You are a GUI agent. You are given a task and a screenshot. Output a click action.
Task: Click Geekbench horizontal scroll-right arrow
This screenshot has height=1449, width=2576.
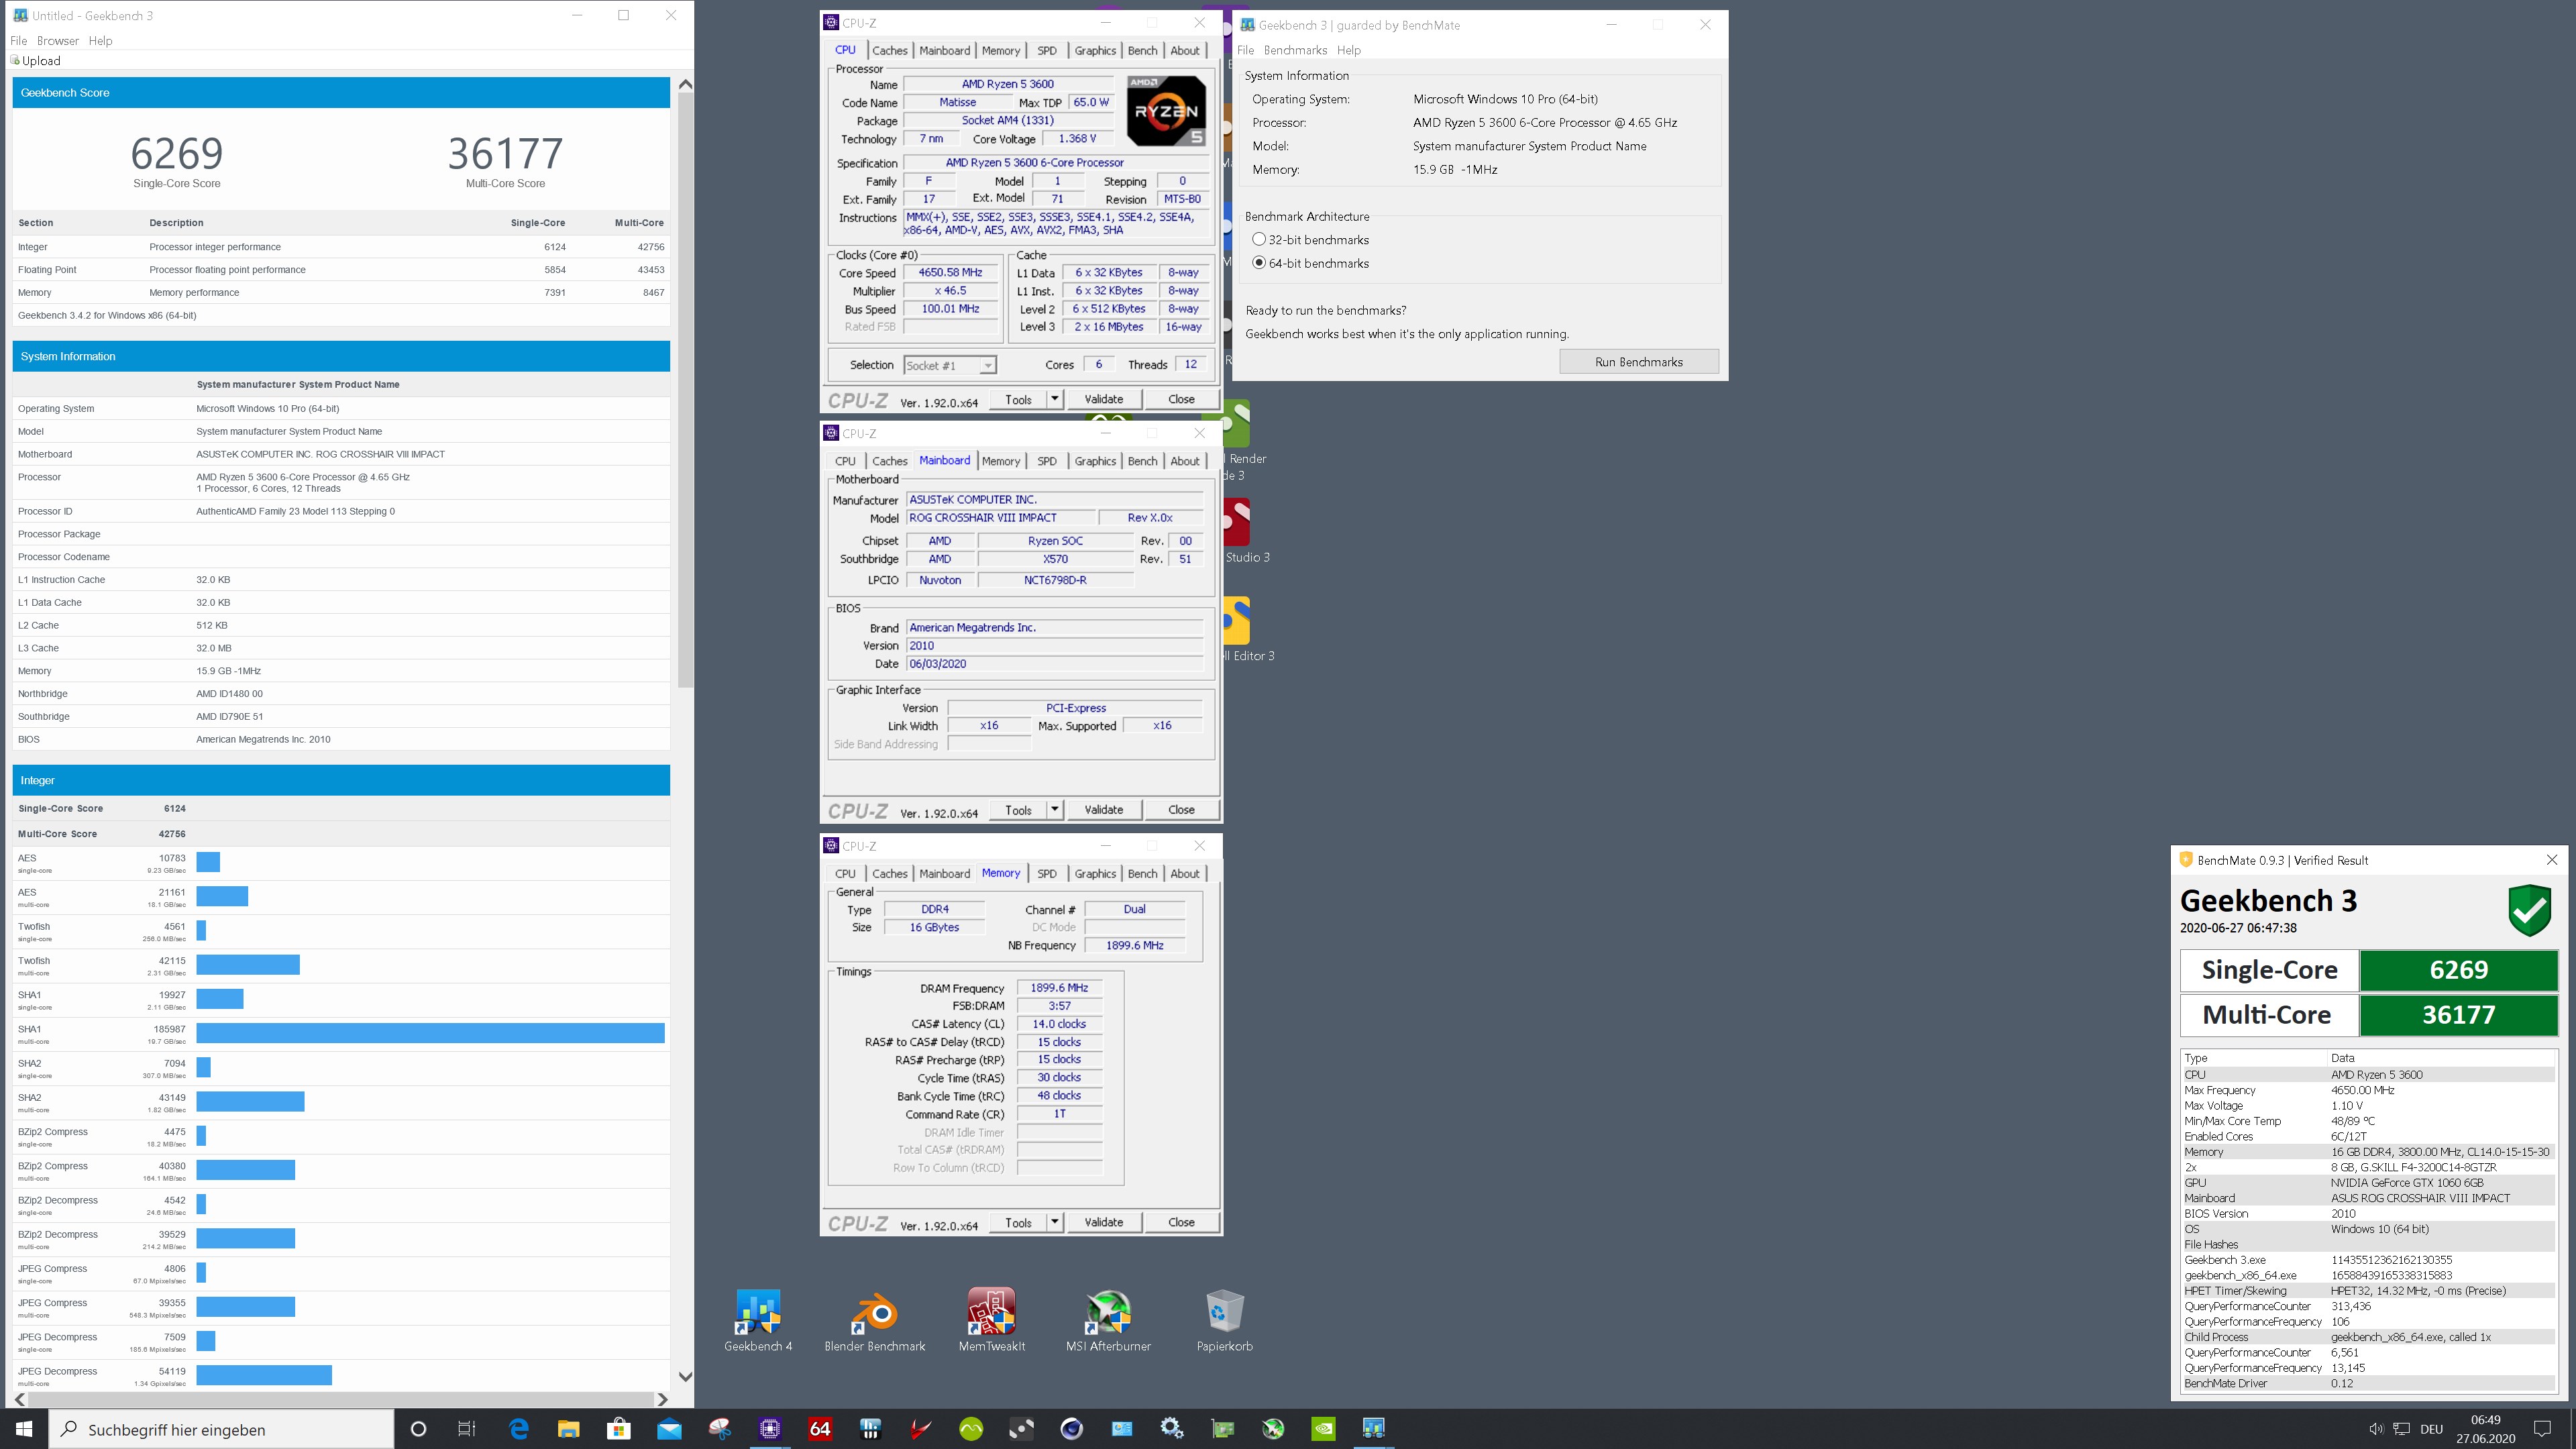661,1399
